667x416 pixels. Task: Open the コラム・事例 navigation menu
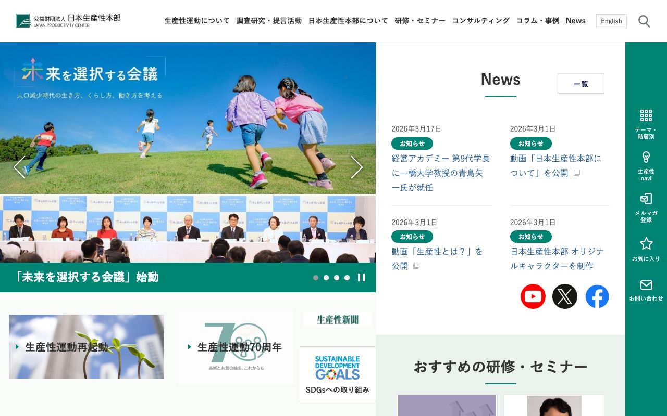tap(538, 21)
